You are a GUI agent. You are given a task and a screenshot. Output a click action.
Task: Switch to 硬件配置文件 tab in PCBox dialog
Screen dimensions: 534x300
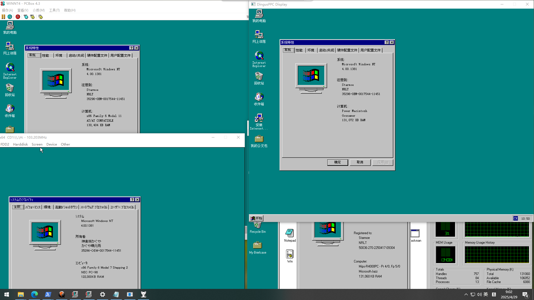[x=97, y=56]
